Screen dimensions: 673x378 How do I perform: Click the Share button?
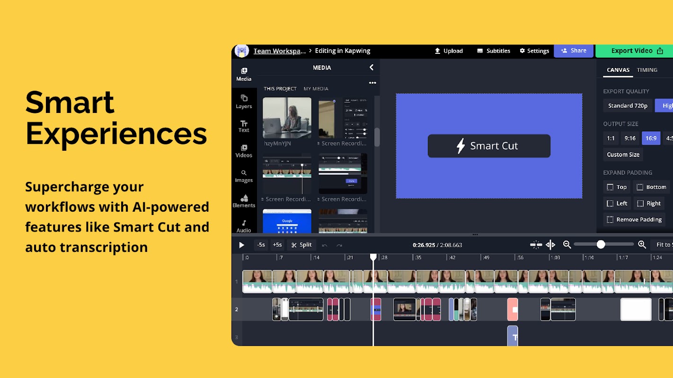pos(574,51)
